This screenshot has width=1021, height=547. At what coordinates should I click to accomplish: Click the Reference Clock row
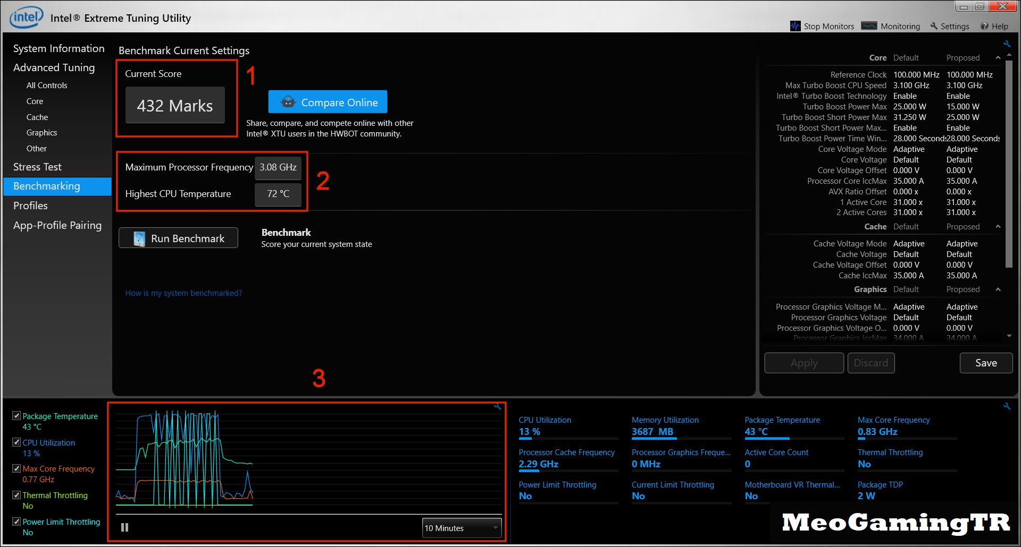click(883, 75)
